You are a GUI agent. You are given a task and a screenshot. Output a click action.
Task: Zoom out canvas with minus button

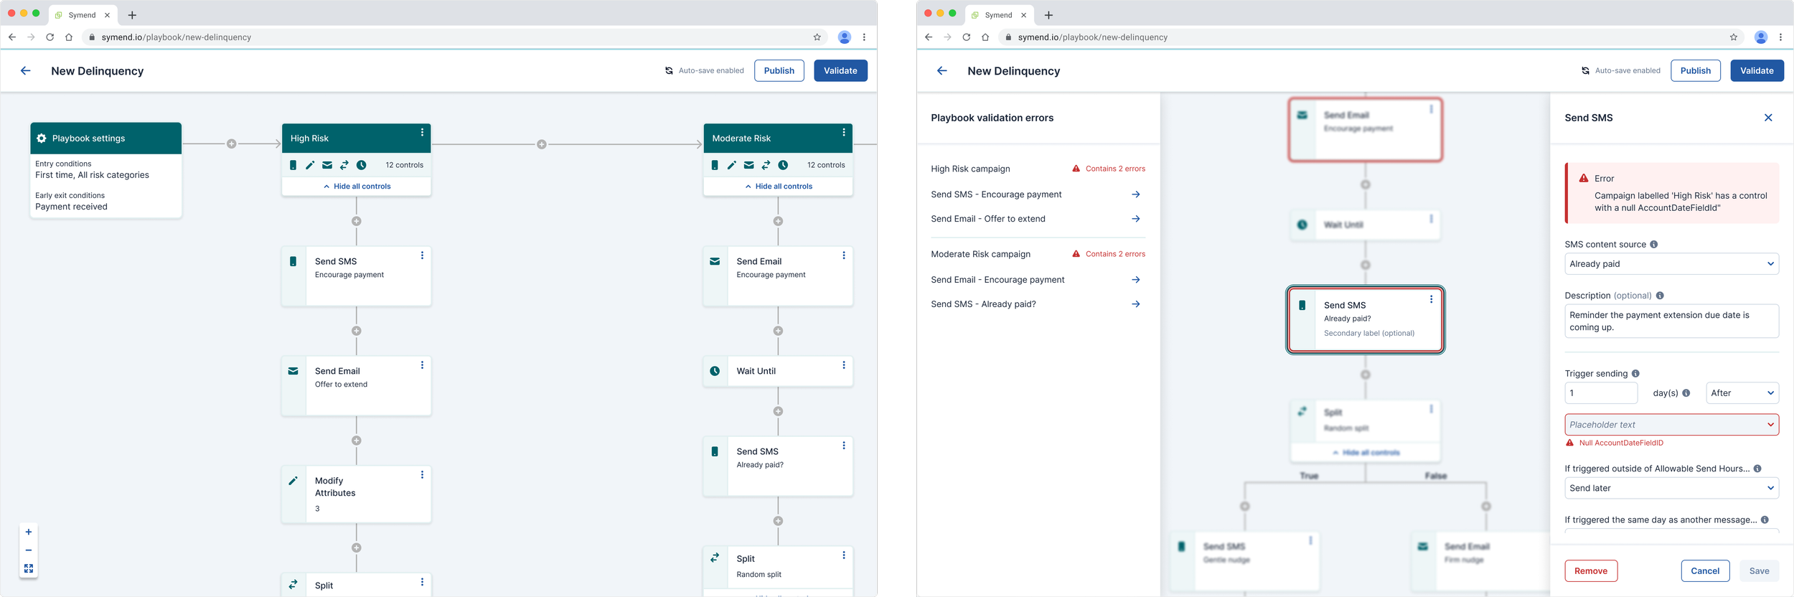(29, 550)
